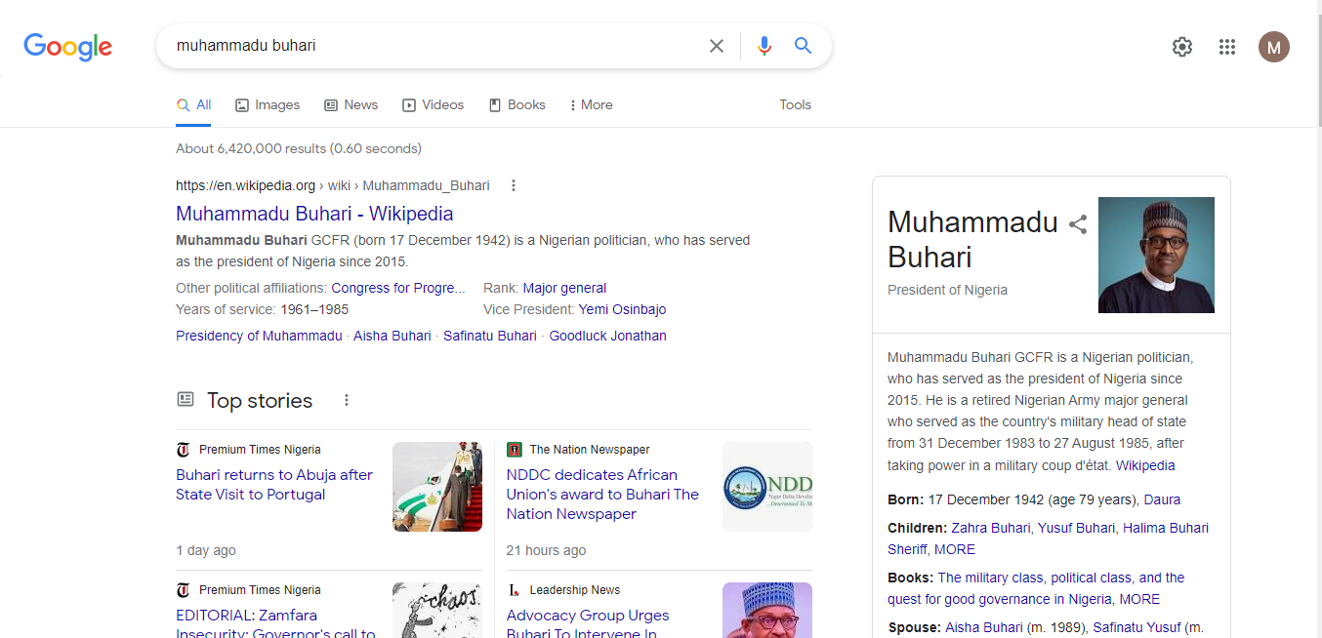Click the Google logo to return home
Screen dimensions: 1322x638
click(x=67, y=47)
